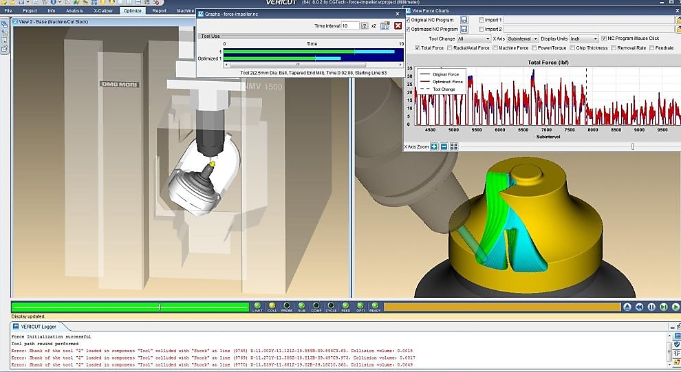Screen dimensions: 681x372
Task: Reset the model with eject-style button
Action: click(627, 307)
